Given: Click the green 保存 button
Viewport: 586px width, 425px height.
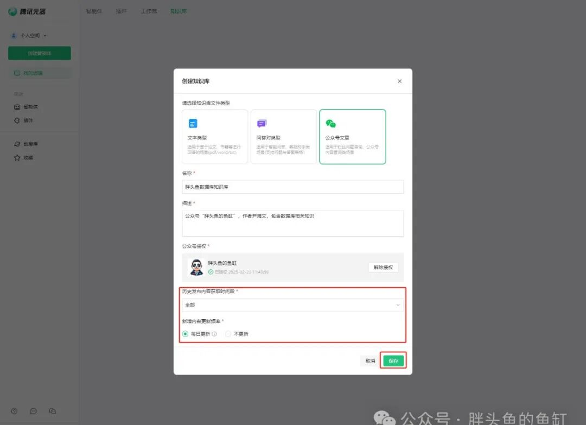Looking at the screenshot, I should coord(393,361).
